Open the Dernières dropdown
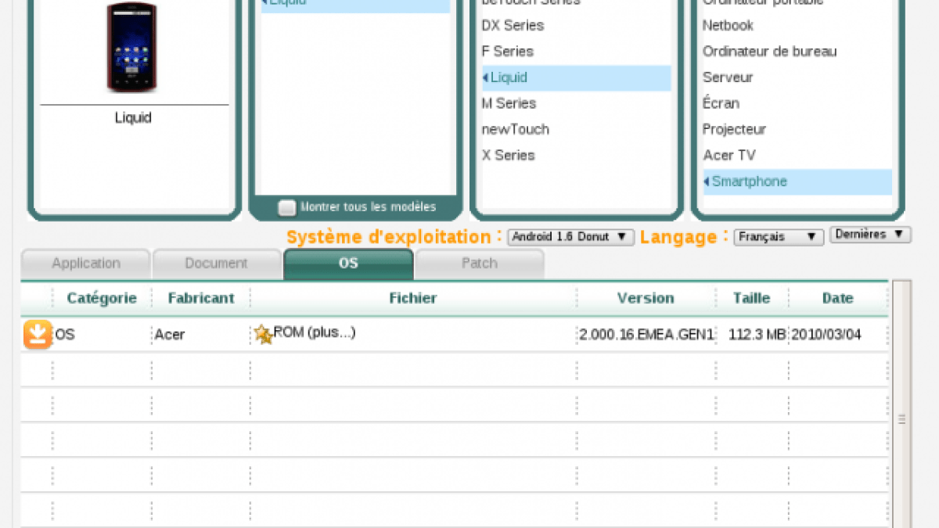This screenshot has height=528, width=939. pos(870,235)
